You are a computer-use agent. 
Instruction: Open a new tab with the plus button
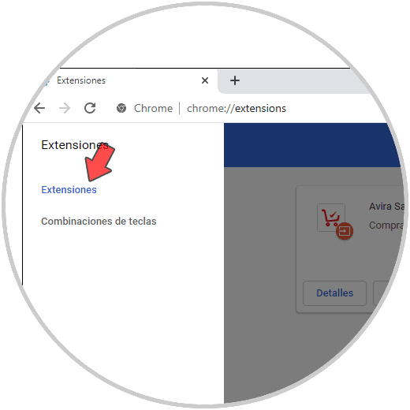pyautogui.click(x=235, y=80)
